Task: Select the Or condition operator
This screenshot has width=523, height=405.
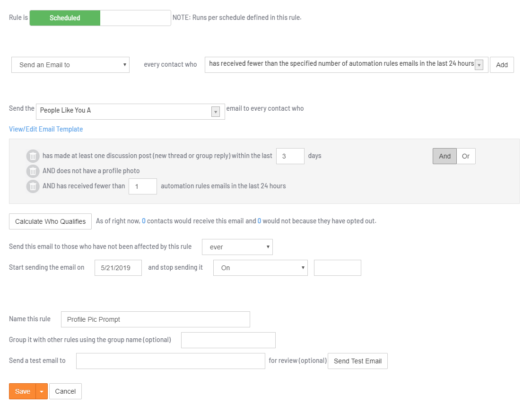Action: 466,156
